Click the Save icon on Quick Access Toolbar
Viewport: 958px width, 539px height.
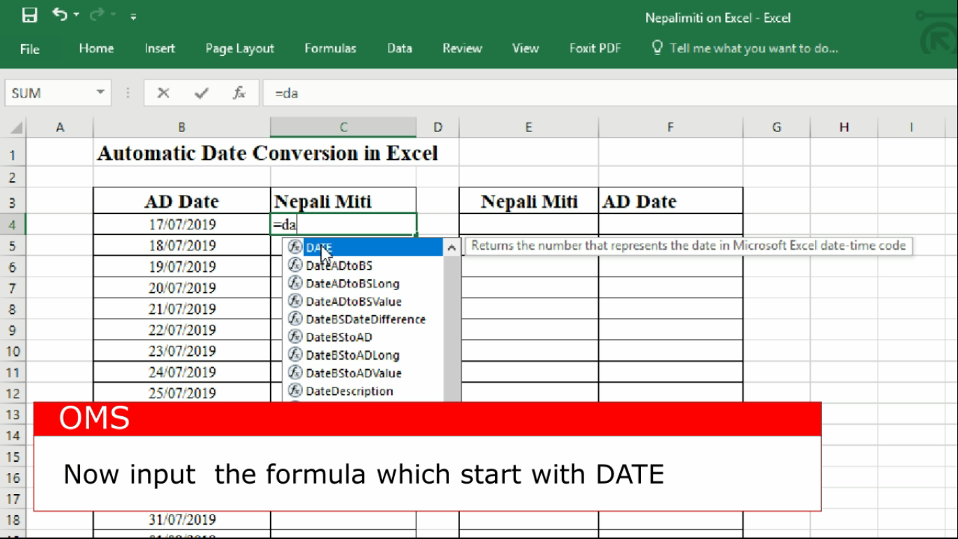click(29, 15)
